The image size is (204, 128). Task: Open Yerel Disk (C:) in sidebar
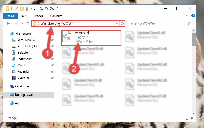(27, 40)
